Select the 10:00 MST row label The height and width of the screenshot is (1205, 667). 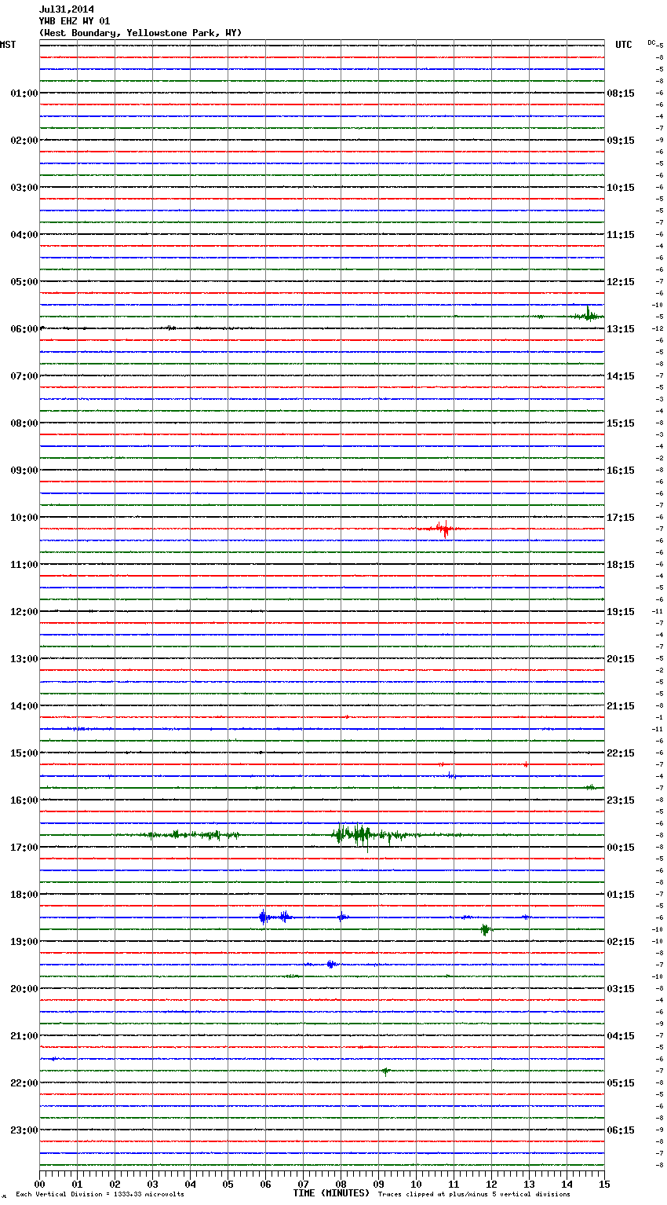click(x=24, y=518)
